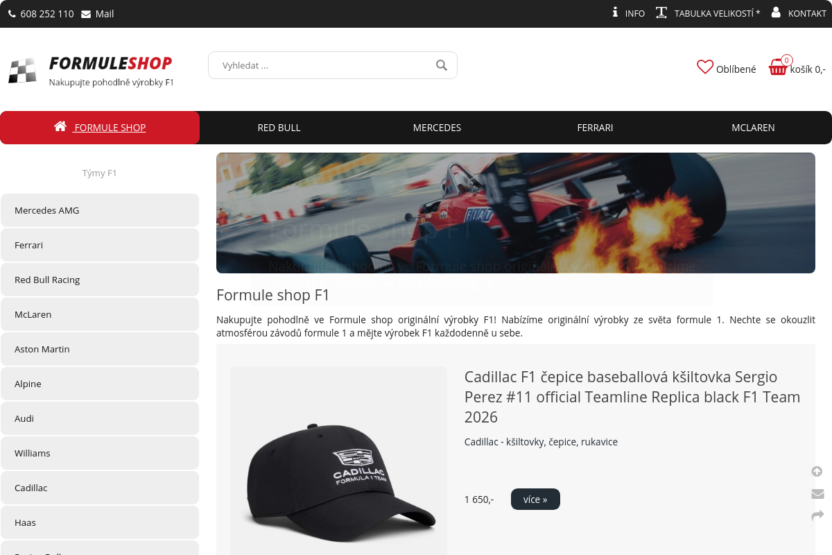The width and height of the screenshot is (832, 555).
Task: Click the více » button
Action: click(x=535, y=499)
